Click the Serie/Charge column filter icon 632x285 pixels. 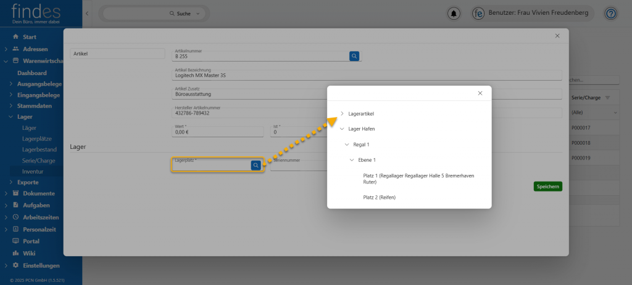(607, 98)
